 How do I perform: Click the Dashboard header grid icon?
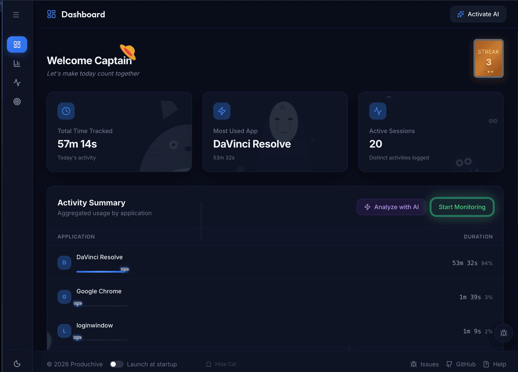(x=51, y=14)
